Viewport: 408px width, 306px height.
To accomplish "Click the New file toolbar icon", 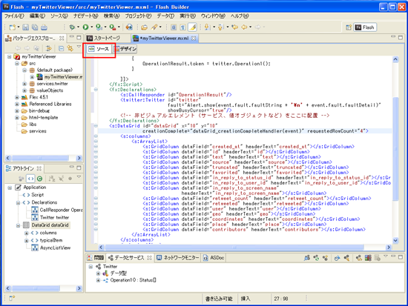I will 12,27.
